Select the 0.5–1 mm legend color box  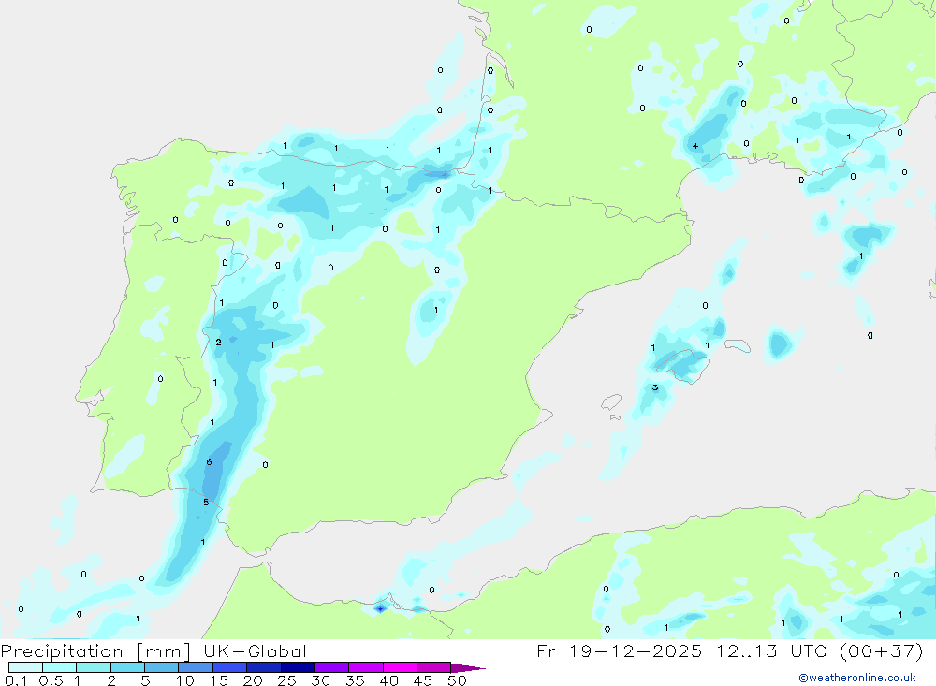pos(59,667)
